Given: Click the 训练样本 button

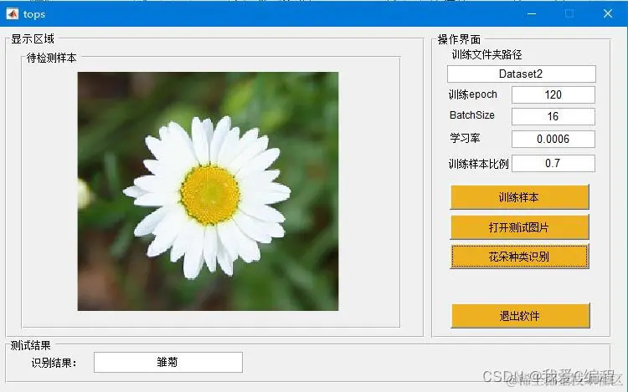Looking at the screenshot, I should coord(519,197).
